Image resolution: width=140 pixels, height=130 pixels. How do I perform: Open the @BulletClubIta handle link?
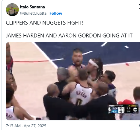click(x=33, y=13)
